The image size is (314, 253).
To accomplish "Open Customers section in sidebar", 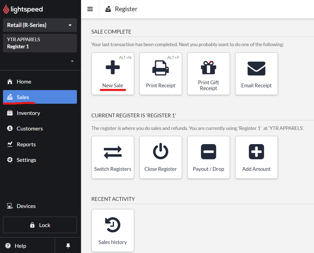I will [x=30, y=129].
